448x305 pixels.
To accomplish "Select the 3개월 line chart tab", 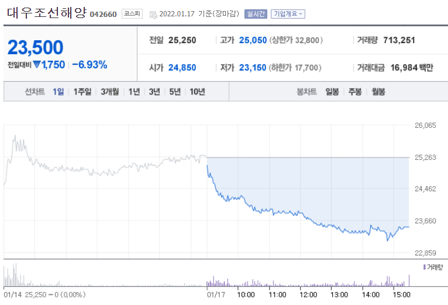I will pos(110,92).
